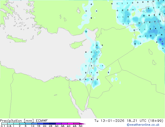Image resolution: width=165 pixels, height=127 pixels.
Task: Click the "Tu" weekday label
Action: (x=96, y=121)
